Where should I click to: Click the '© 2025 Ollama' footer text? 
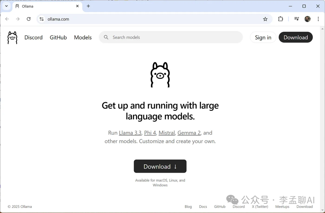click(x=20, y=207)
